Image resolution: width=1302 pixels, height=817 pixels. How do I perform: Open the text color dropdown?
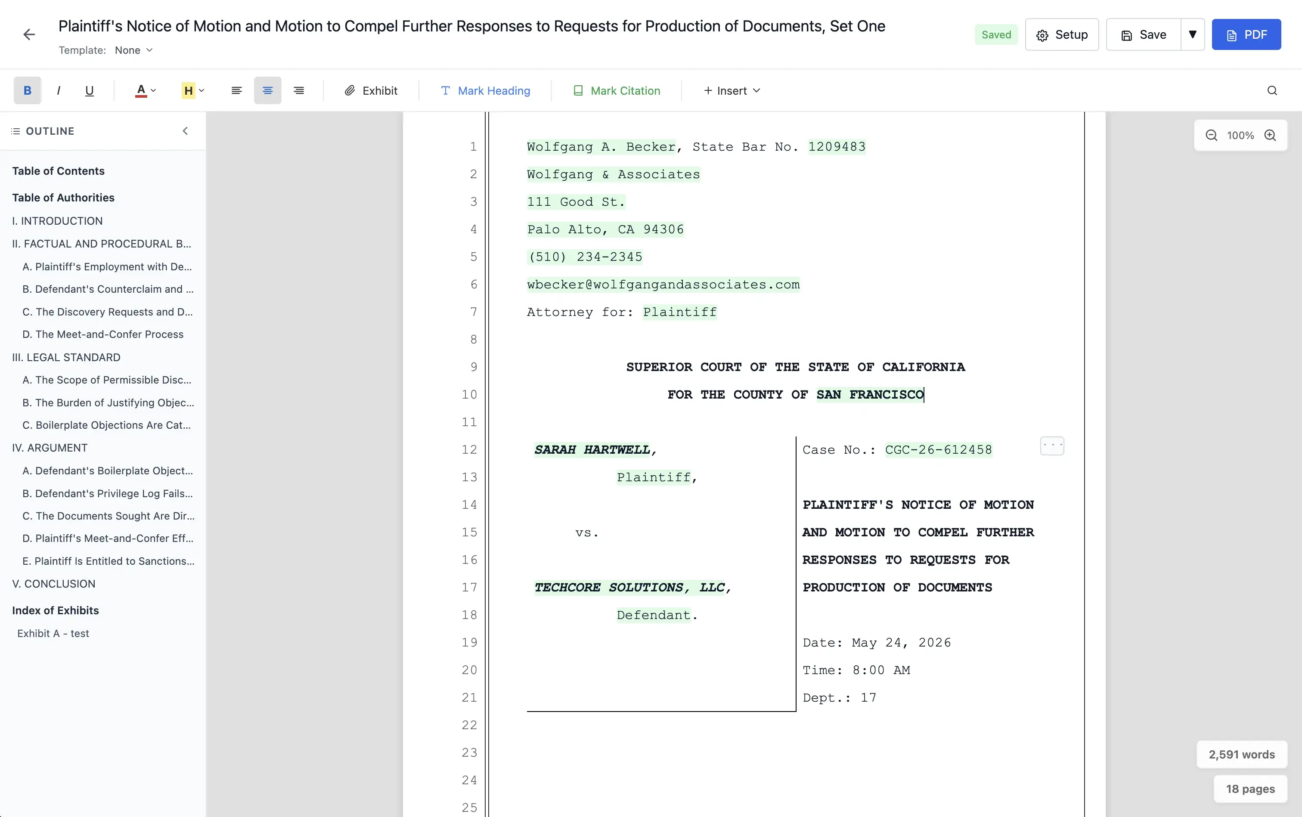click(146, 90)
